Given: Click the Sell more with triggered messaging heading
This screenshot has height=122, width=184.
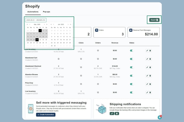Looking at the screenshot, I should click(61, 103).
